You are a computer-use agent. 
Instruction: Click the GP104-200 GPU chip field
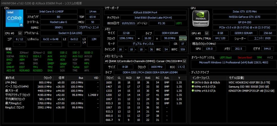click(x=245, y=22)
